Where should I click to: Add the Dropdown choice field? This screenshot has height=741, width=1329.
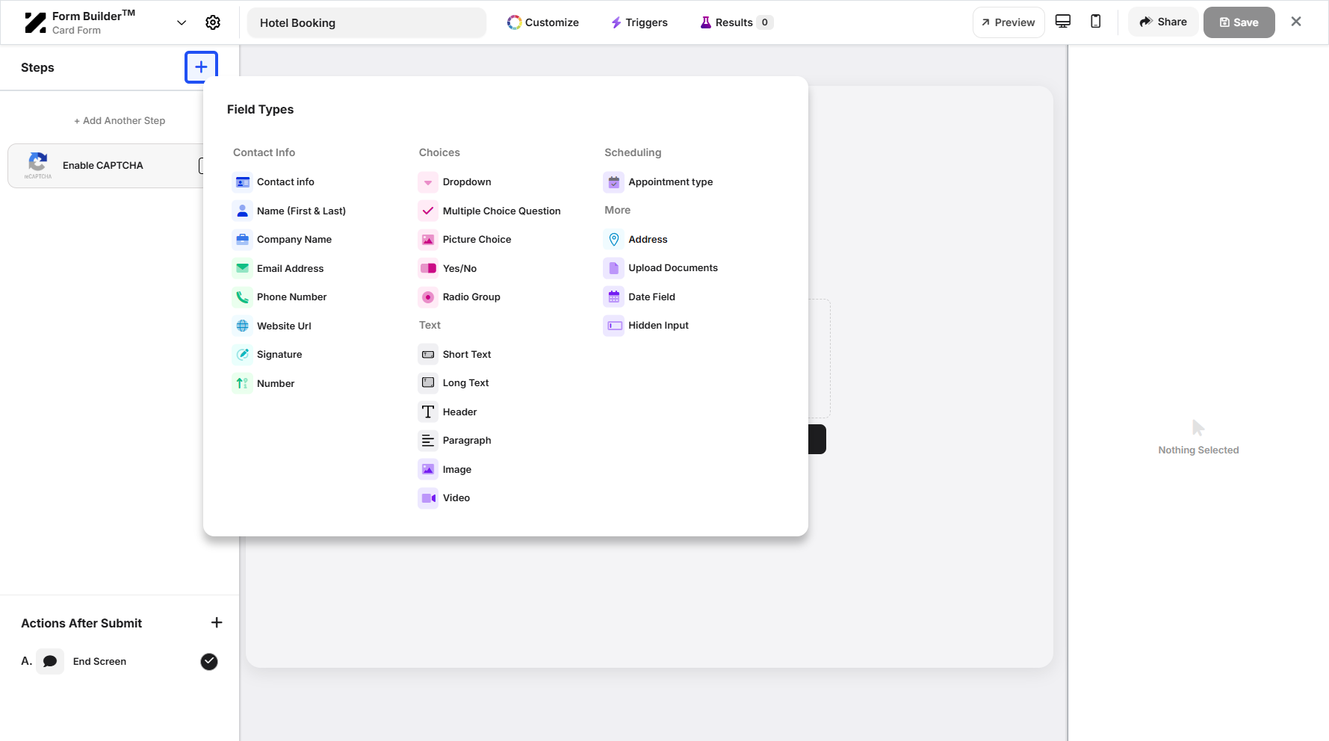[x=455, y=182]
